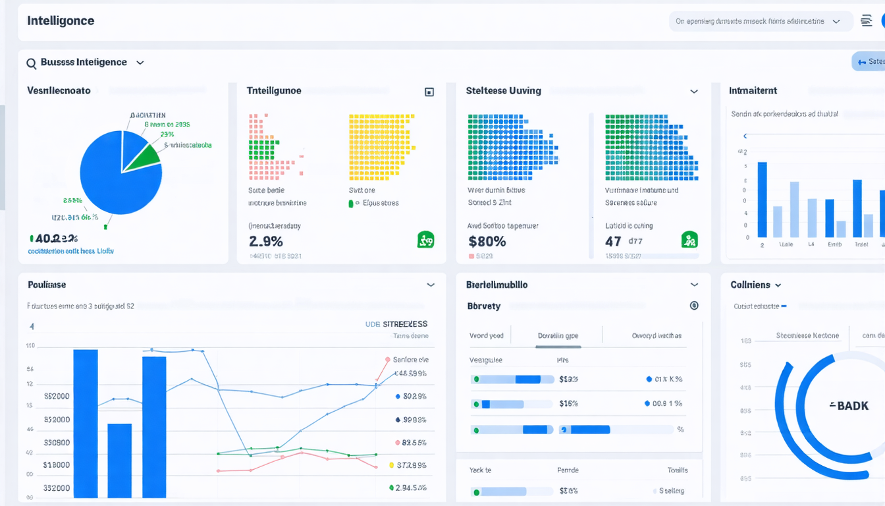Click the search magnifier beside Bussess Inteligence
Screen dimensions: 885x506
pos(31,63)
